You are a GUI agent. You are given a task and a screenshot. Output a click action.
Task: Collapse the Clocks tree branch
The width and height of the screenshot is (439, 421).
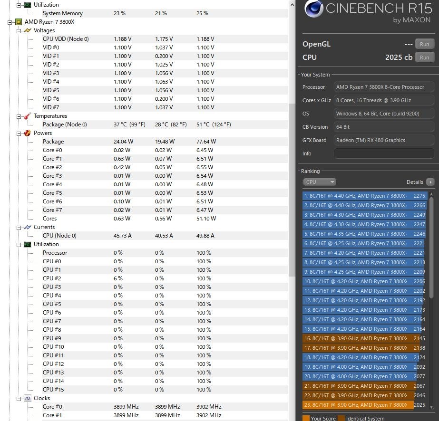pyautogui.click(x=19, y=399)
